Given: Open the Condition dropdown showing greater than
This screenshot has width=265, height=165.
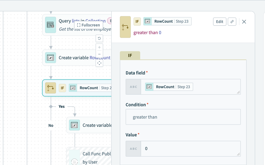Looking at the screenshot, I should [x=183, y=117].
